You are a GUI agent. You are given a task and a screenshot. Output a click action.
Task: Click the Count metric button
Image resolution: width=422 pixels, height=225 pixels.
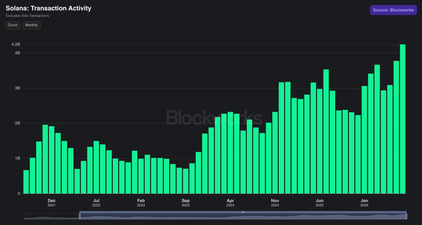(x=12, y=25)
